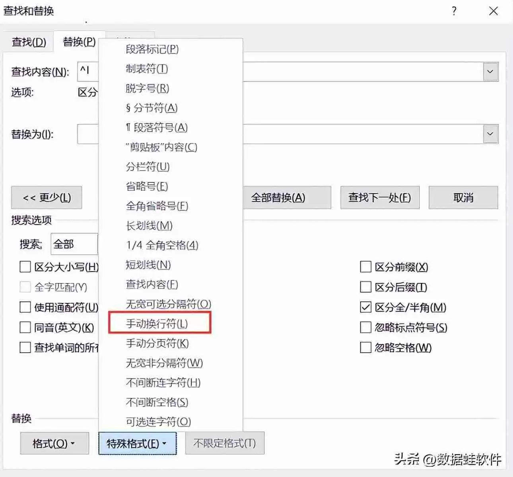Select 手动换行符 from the special characters menu
This screenshot has width=513, height=477.
[x=158, y=323]
